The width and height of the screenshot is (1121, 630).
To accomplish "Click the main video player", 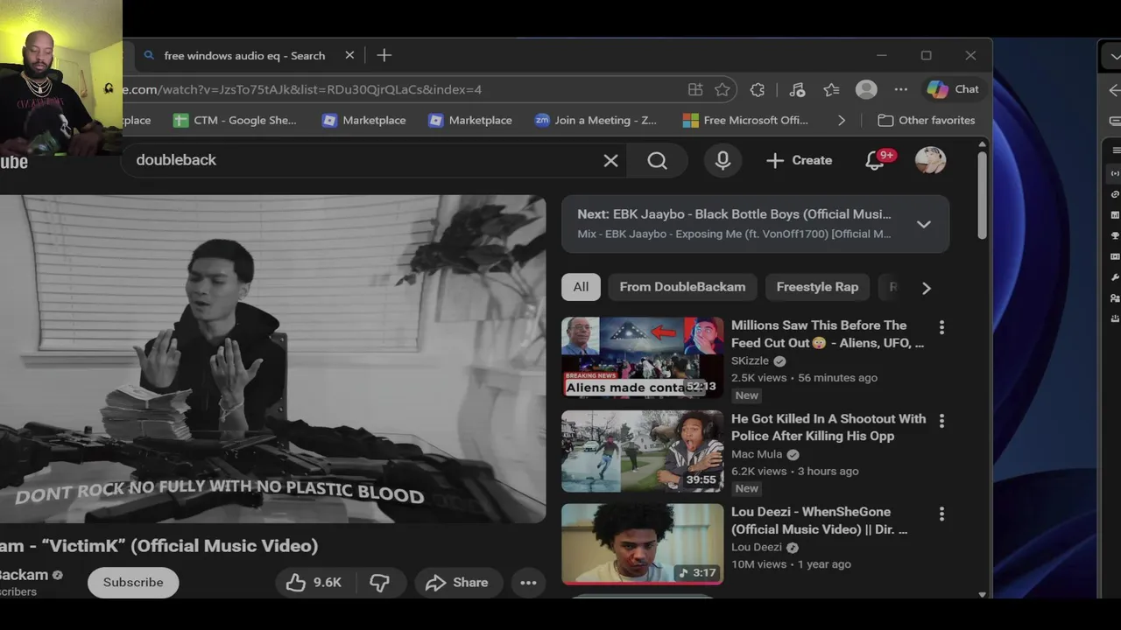I will (x=272, y=359).
